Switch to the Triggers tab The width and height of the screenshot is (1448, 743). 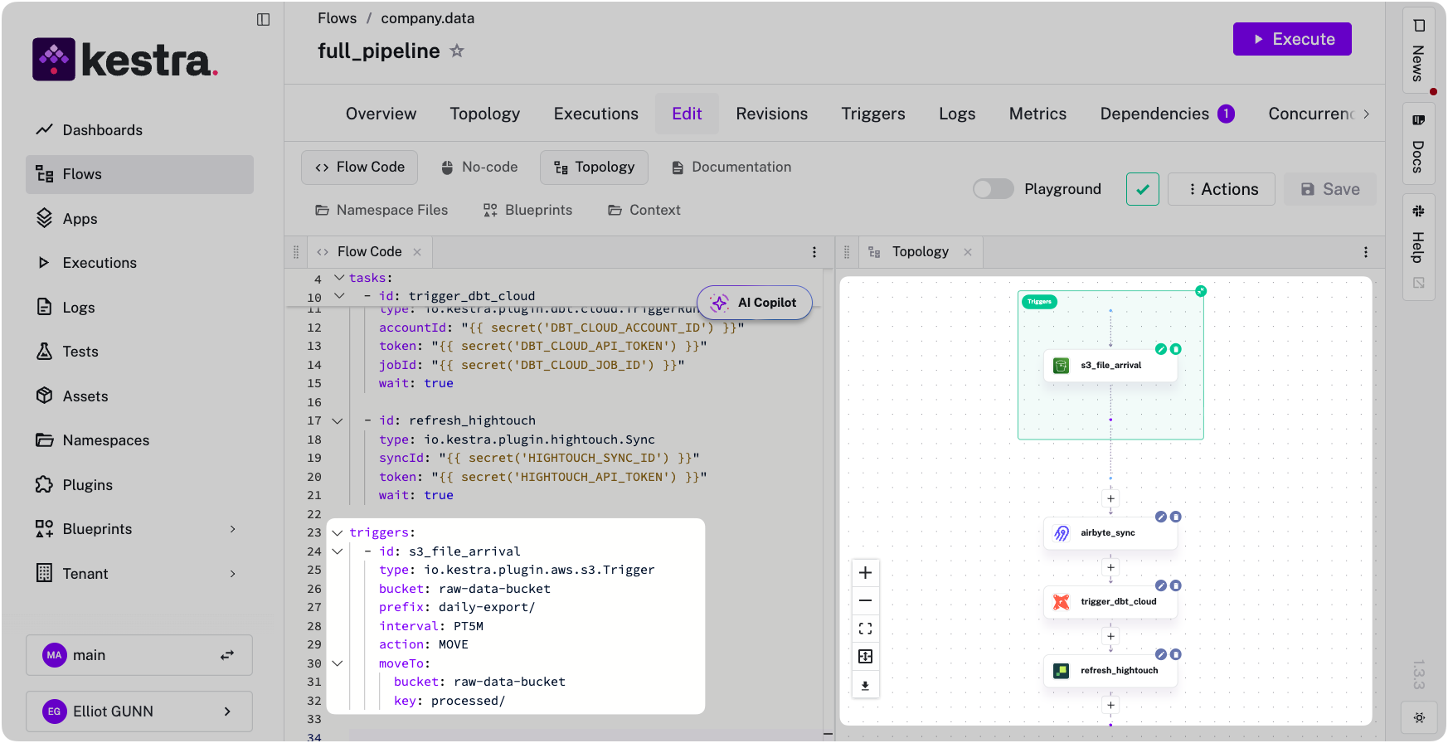(x=873, y=114)
